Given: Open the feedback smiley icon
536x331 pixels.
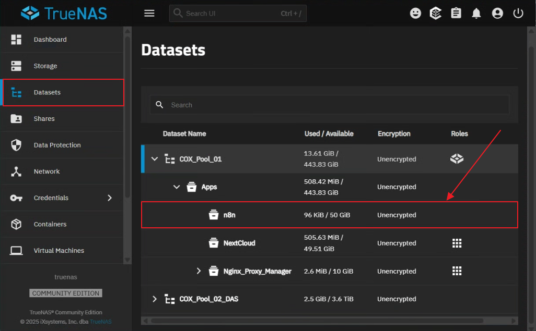Looking at the screenshot, I should tap(415, 14).
